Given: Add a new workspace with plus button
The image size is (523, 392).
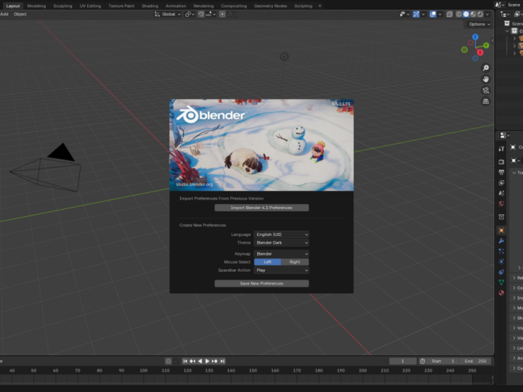Looking at the screenshot, I should pyautogui.click(x=320, y=6).
